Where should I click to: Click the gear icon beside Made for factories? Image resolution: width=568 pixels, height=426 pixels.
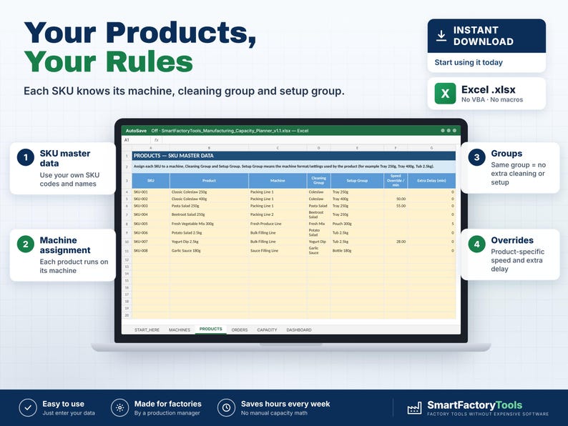120,408
